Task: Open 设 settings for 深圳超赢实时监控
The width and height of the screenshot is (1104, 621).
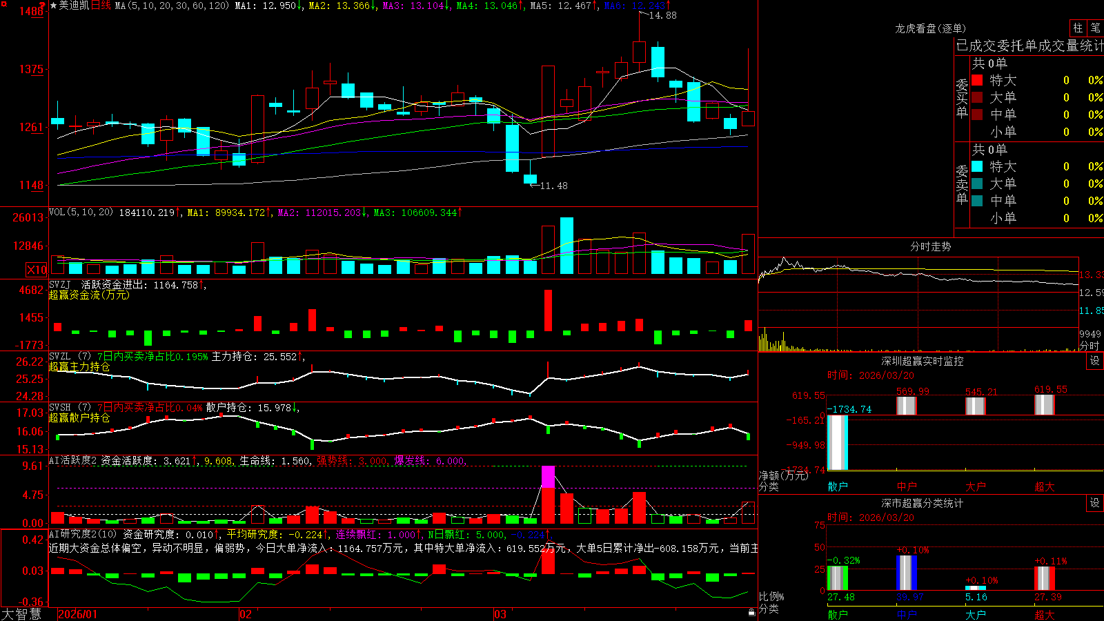Action: 1095,361
